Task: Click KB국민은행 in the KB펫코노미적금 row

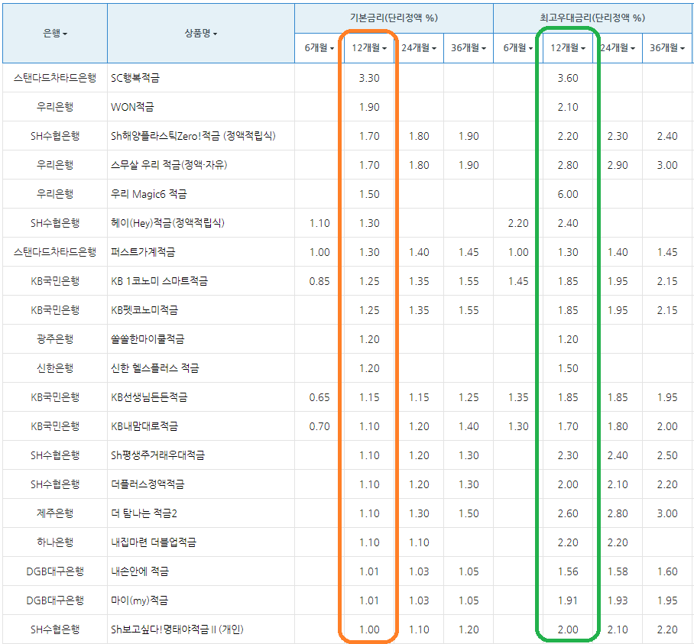Action: pyautogui.click(x=55, y=310)
